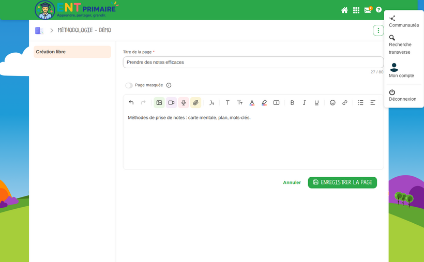Toggle the Page masquée switch
Image resolution: width=424 pixels, height=262 pixels.
129,85
